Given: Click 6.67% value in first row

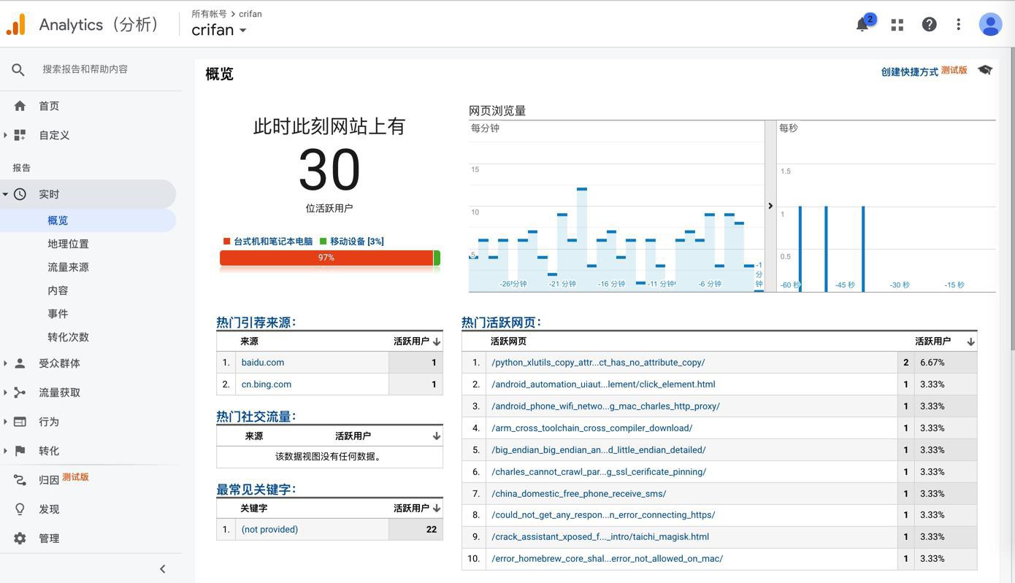Looking at the screenshot, I should [932, 363].
